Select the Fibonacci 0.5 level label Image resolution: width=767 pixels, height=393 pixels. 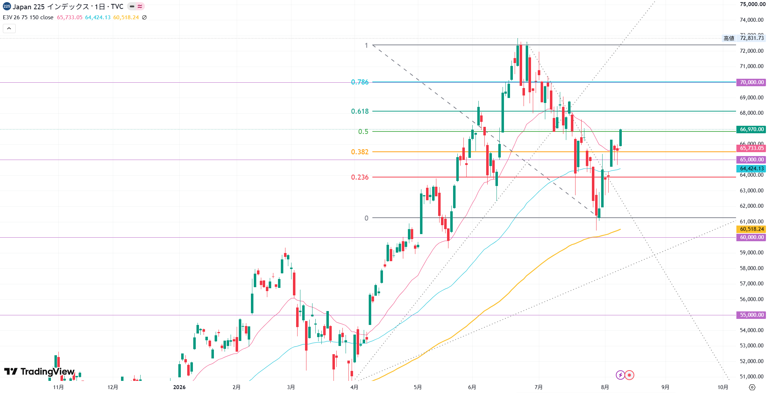coord(363,131)
